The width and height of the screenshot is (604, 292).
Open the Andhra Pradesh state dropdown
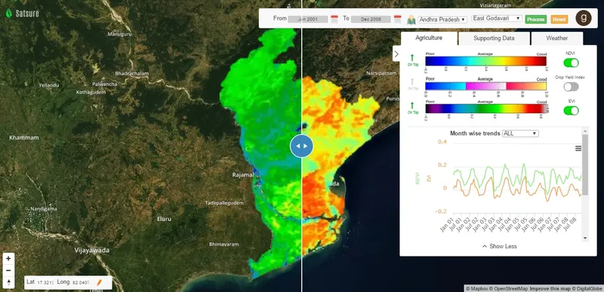pyautogui.click(x=442, y=19)
